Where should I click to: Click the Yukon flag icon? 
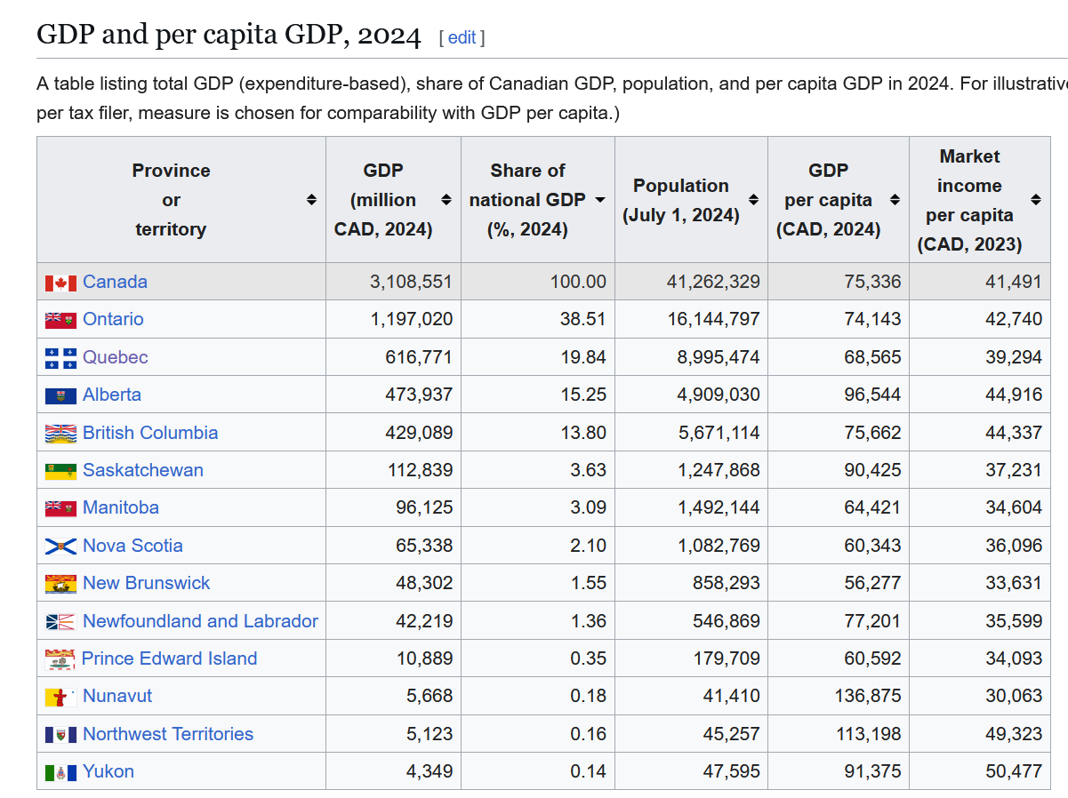(x=60, y=772)
